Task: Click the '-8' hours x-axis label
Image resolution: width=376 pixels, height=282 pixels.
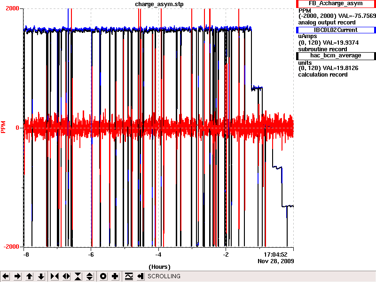Action: 26,255
